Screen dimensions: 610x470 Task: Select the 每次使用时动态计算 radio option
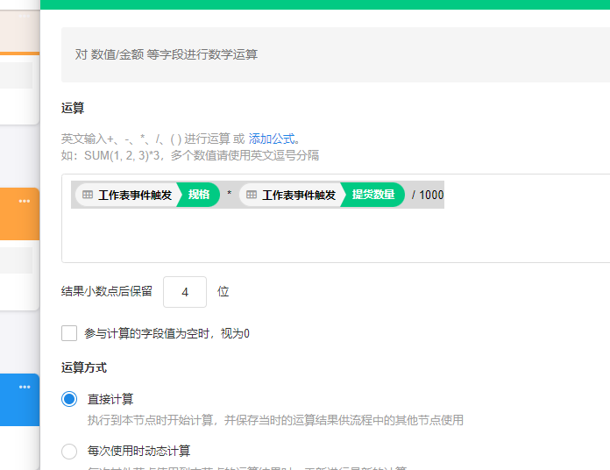pyautogui.click(x=69, y=452)
